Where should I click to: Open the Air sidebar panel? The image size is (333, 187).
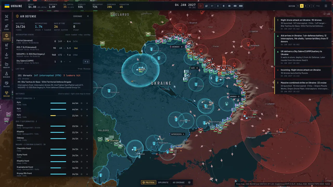(7, 46)
